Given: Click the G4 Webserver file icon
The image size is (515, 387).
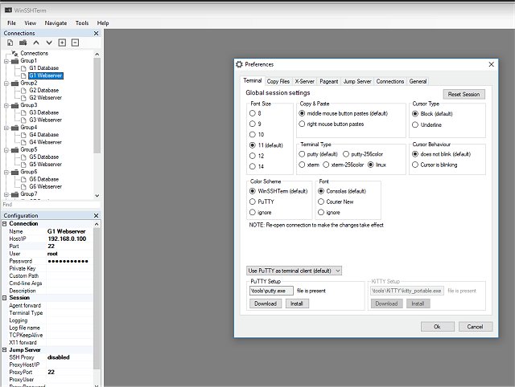Looking at the screenshot, I should [x=23, y=143].
